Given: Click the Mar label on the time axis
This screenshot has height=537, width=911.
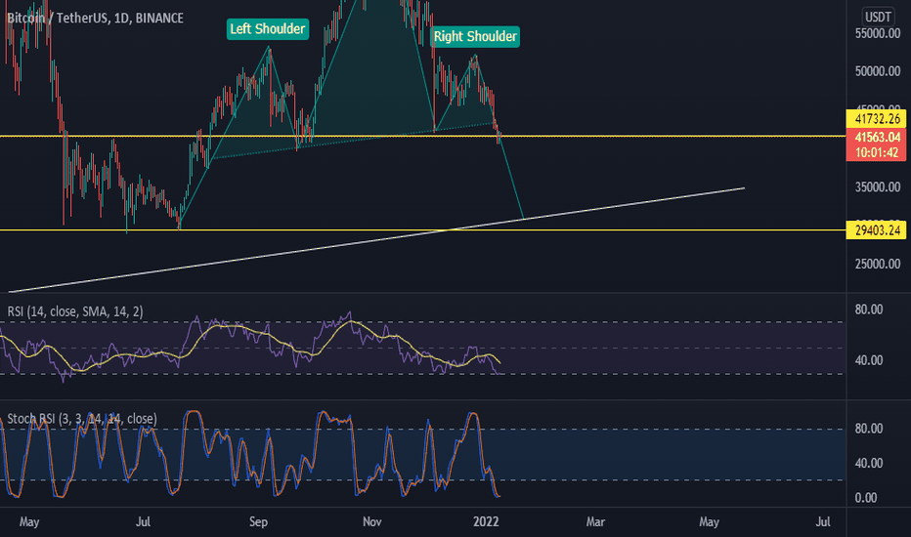Looking at the screenshot, I should (x=595, y=521).
